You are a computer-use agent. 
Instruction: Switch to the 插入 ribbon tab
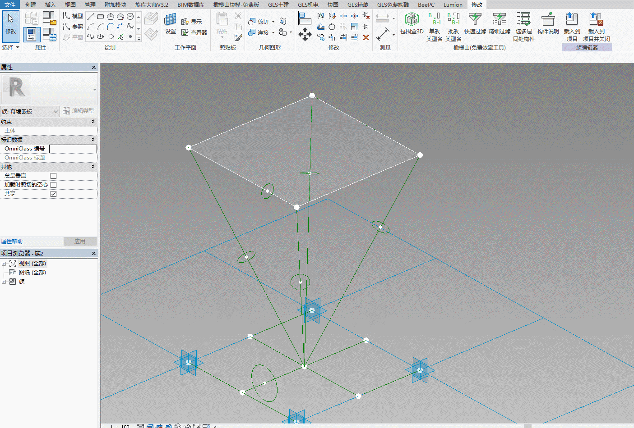tap(51, 5)
